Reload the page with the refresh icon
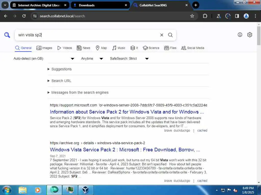The image size is (261, 195). pyautogui.click(x=24, y=16)
